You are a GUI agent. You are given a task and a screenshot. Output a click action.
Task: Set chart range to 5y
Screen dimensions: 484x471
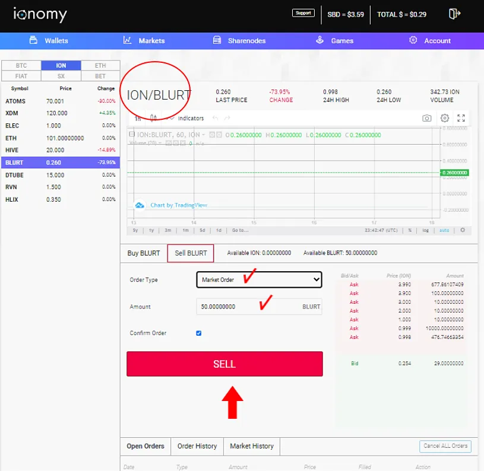pyautogui.click(x=135, y=230)
